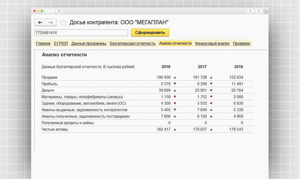Go to Финансовый анализ tab
Image resolution: width=300 pixels, height=179 pixels.
pos(212,43)
